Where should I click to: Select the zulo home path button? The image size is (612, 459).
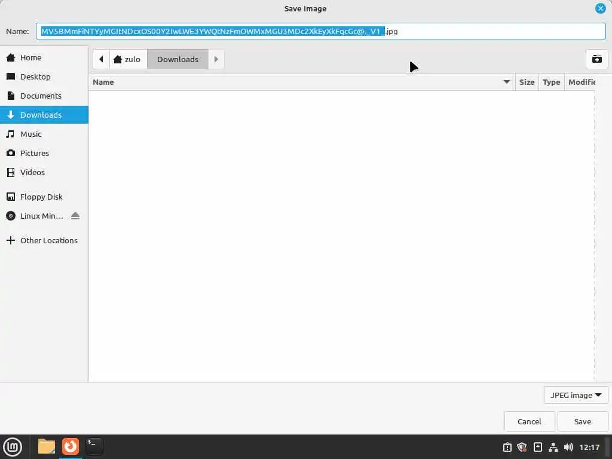(128, 59)
